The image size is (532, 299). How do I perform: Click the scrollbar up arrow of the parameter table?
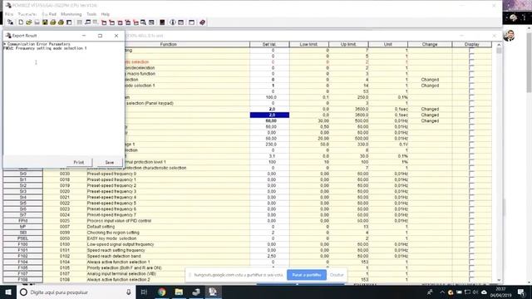coord(499,44)
